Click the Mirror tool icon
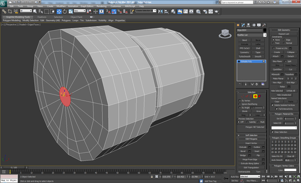 160,11
